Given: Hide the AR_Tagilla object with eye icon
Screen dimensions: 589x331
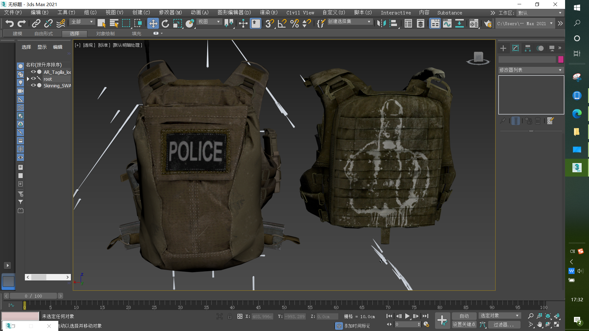Looking at the screenshot, I should tap(33, 72).
